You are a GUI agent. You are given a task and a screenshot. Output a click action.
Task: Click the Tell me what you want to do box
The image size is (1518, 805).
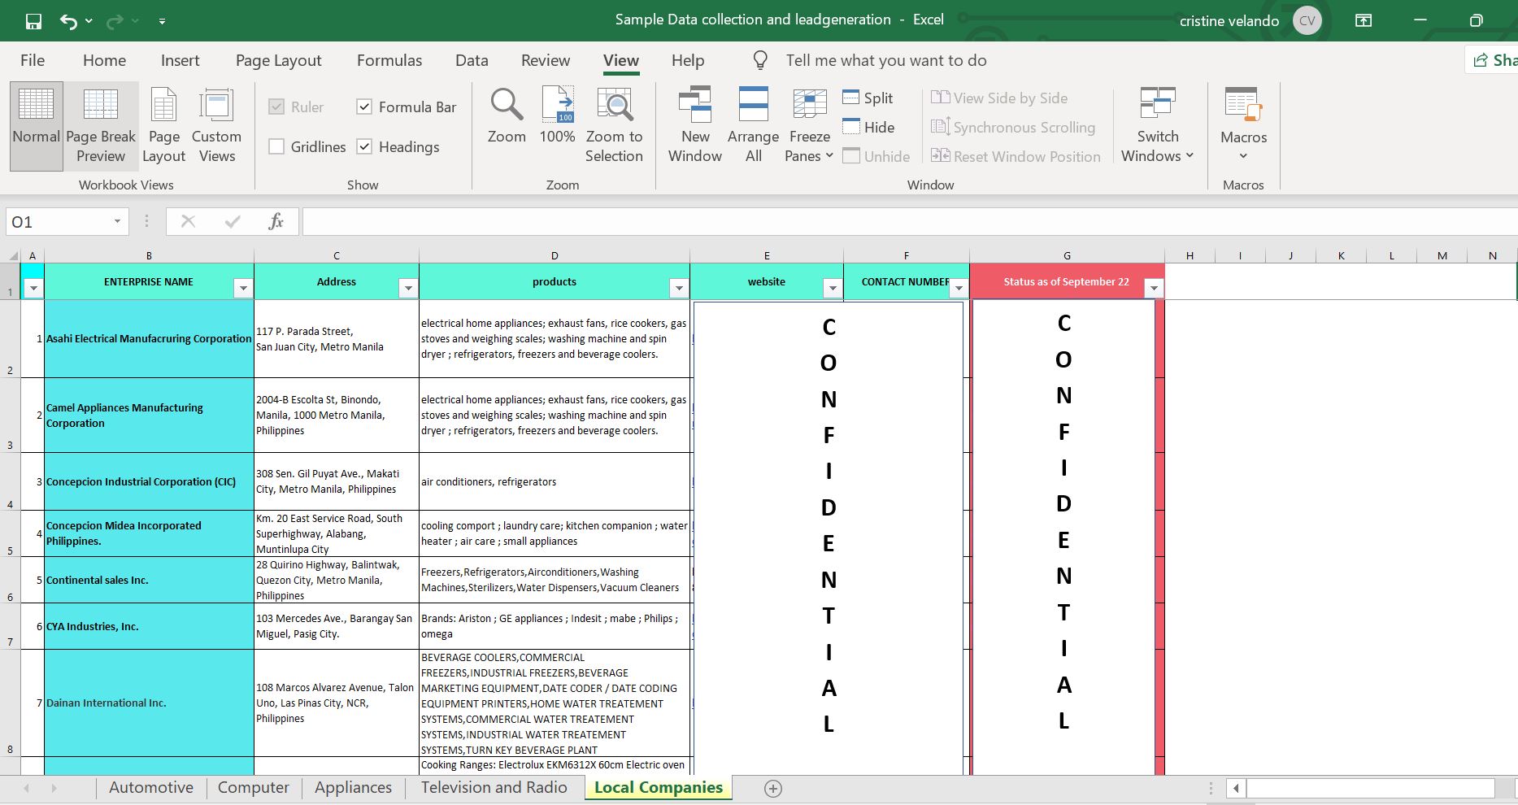[x=886, y=60]
